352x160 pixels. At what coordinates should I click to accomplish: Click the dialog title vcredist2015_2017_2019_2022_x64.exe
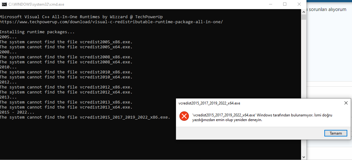(209, 103)
